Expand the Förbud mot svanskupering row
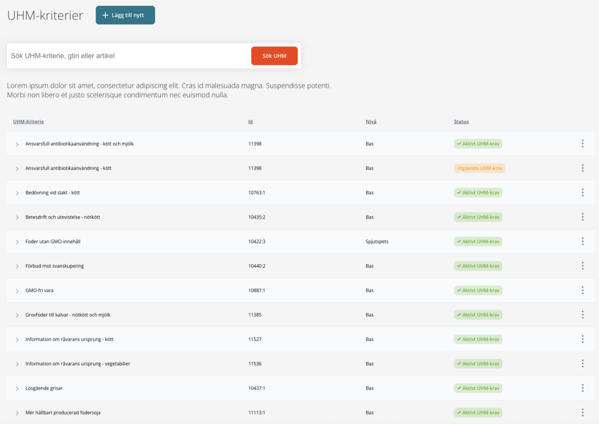The height and width of the screenshot is (424, 599). [17, 266]
